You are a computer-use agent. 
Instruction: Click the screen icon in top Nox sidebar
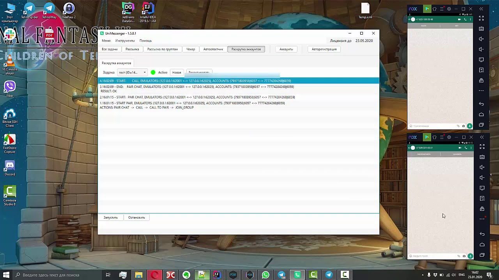pos(481,59)
